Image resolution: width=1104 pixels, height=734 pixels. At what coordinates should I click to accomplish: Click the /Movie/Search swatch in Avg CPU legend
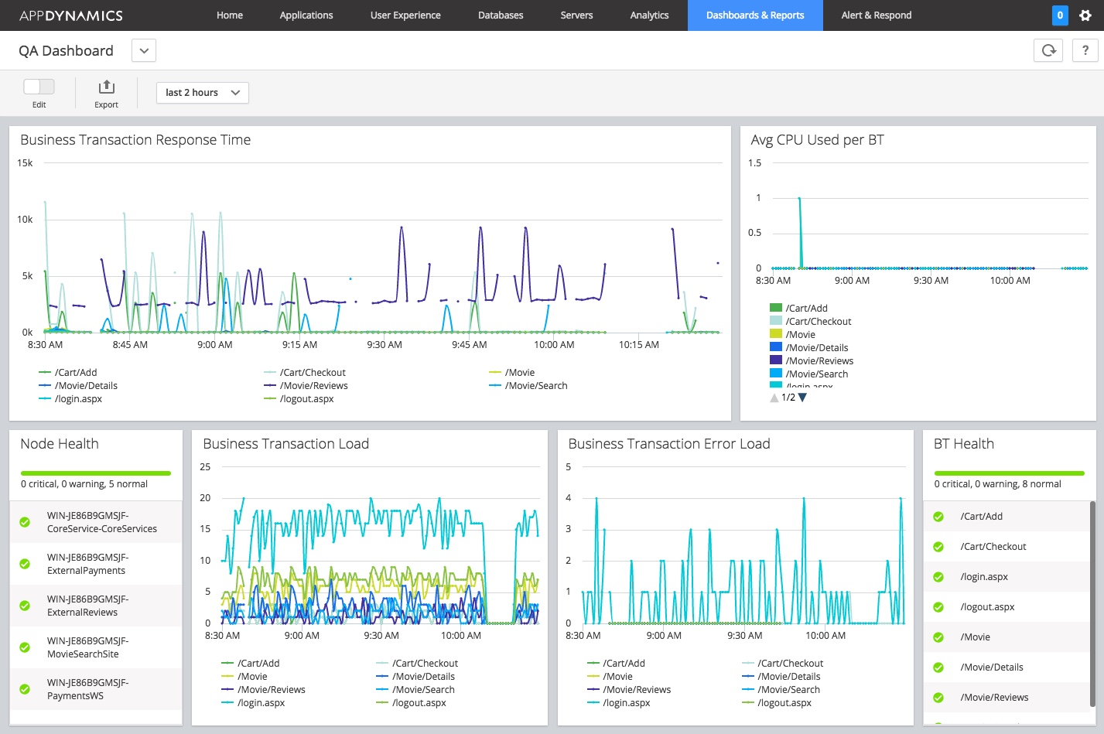[776, 374]
